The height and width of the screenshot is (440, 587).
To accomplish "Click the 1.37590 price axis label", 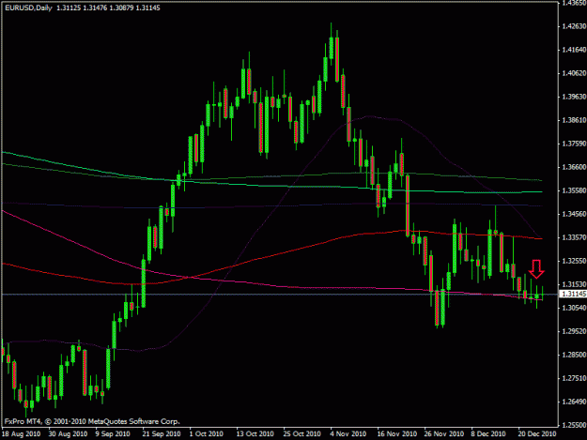I will [x=574, y=144].
